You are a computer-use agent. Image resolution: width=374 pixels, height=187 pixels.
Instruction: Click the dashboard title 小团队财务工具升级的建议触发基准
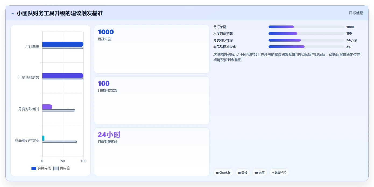tap(60, 13)
